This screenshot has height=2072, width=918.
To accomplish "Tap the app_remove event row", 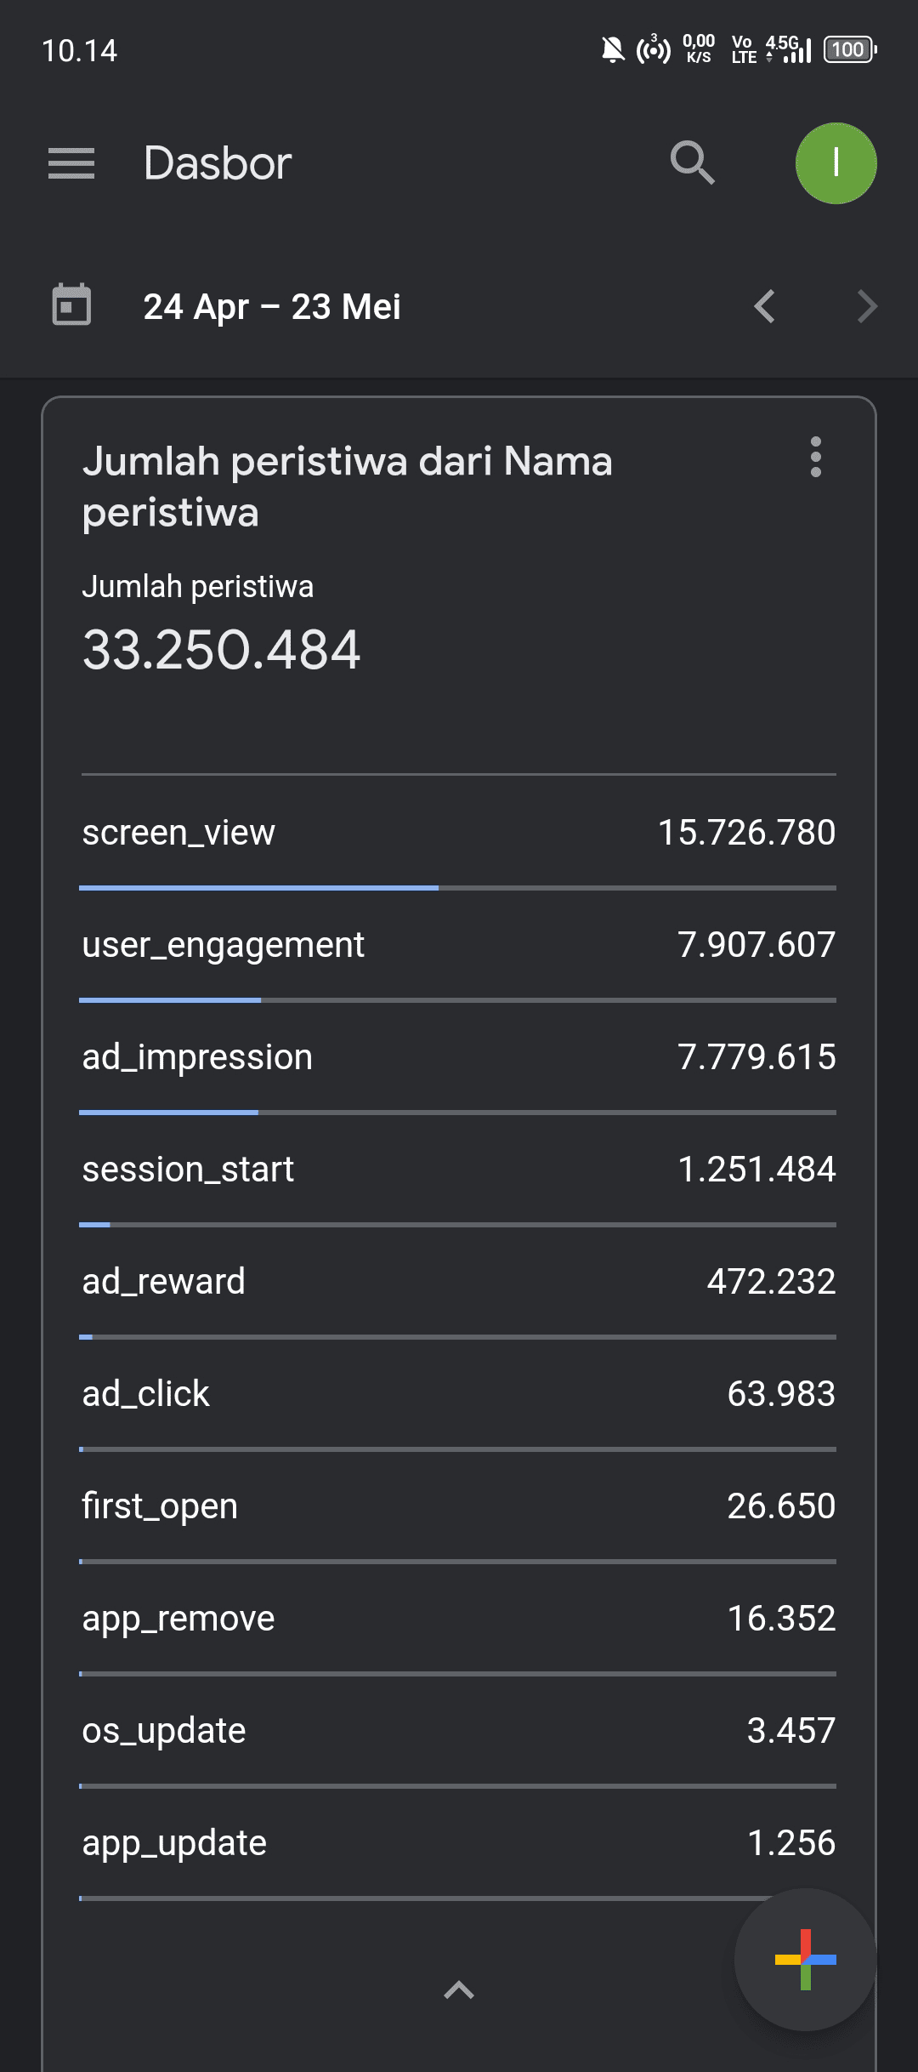I will (459, 1618).
